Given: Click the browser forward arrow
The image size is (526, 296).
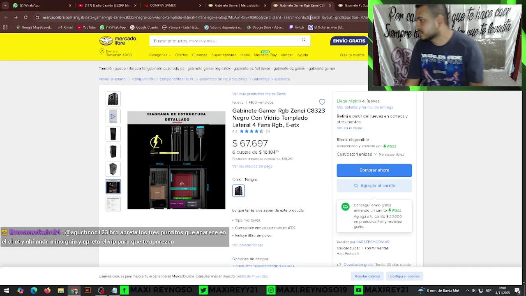Looking at the screenshot, I should [16, 17].
